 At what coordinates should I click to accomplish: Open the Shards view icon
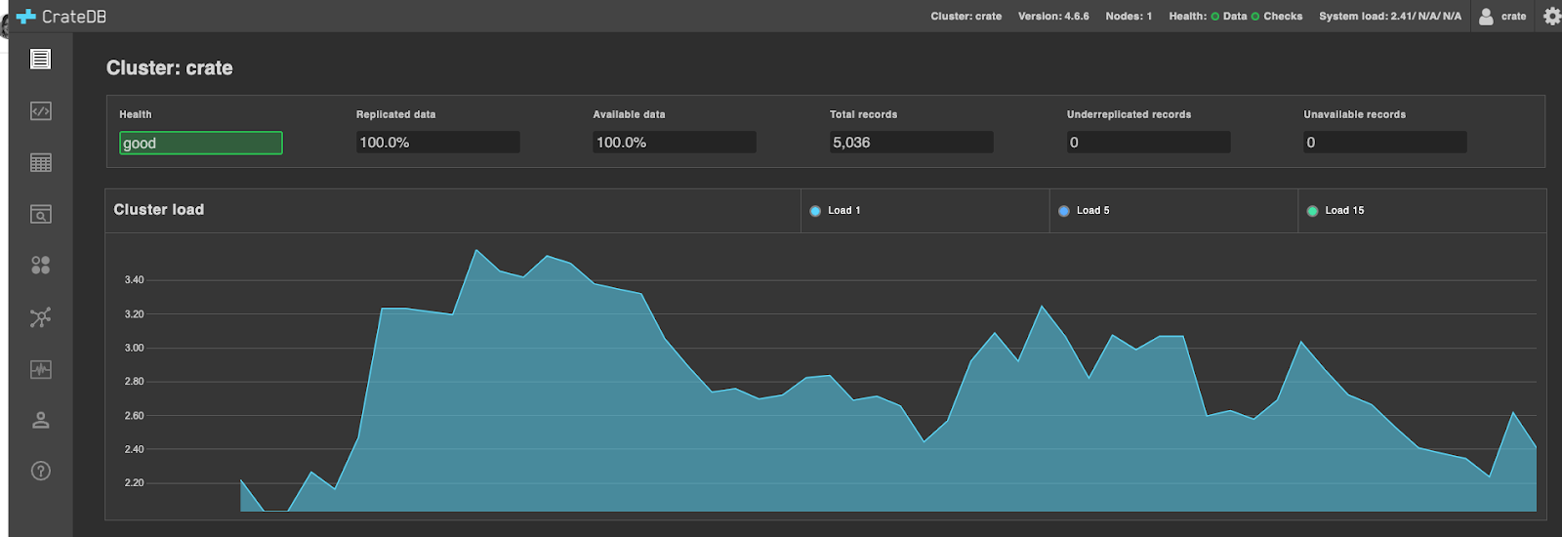click(x=40, y=266)
